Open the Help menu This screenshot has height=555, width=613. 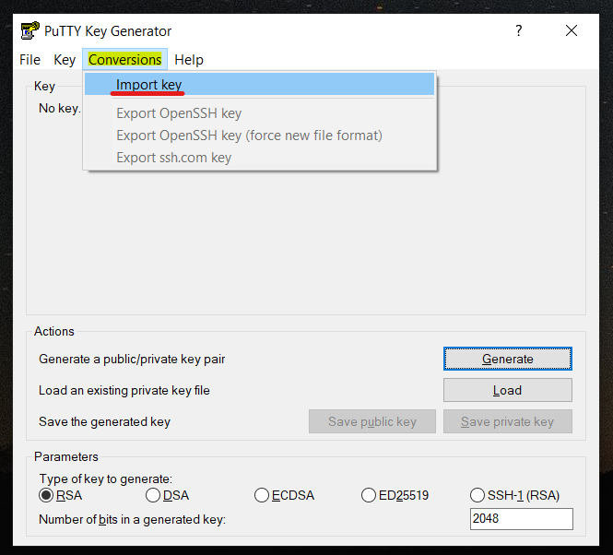point(189,60)
